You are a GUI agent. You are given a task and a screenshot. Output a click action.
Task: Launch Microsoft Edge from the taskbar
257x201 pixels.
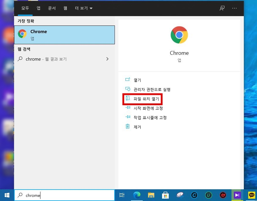[137, 195]
